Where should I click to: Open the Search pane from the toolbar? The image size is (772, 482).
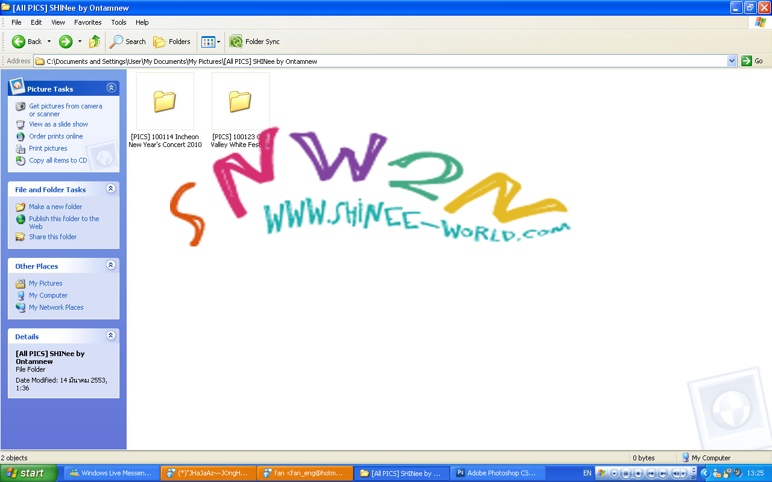127,42
